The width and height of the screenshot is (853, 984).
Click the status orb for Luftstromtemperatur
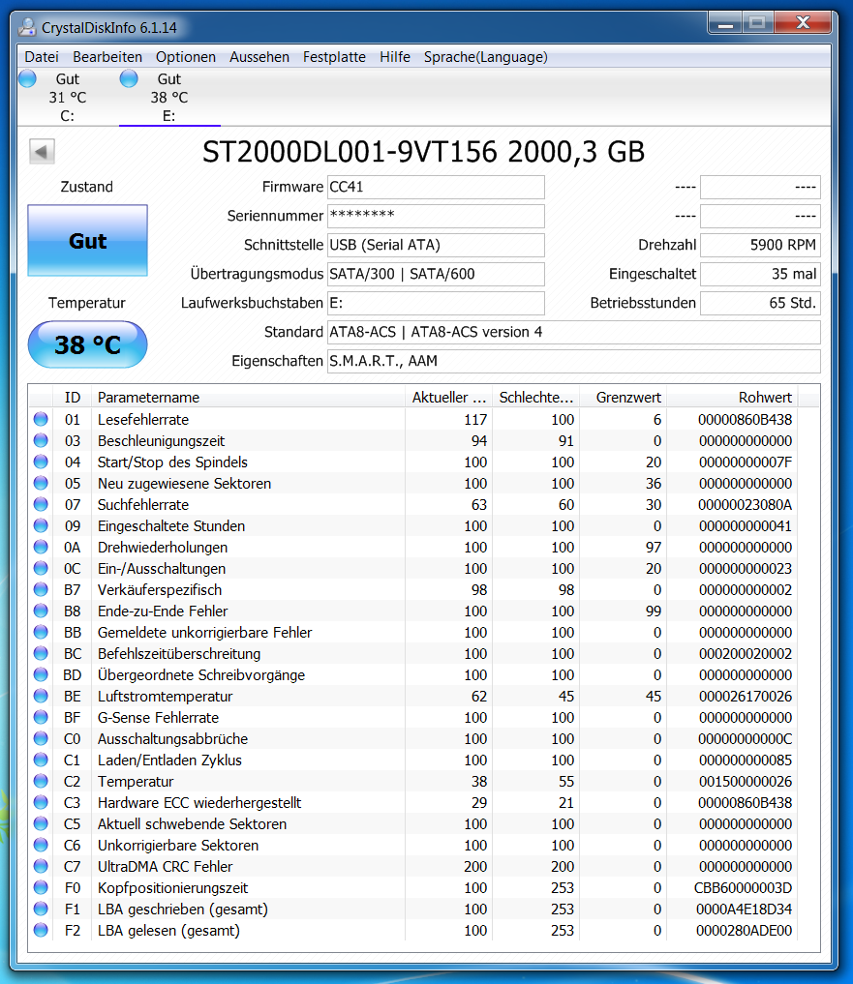(41, 697)
